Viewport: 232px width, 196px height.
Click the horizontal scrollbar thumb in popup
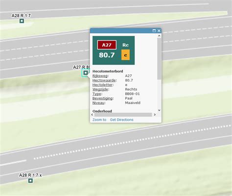[x=123, y=115]
